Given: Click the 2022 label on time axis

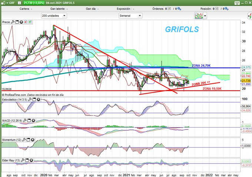Looking at the screenshot, I should (209, 175).
